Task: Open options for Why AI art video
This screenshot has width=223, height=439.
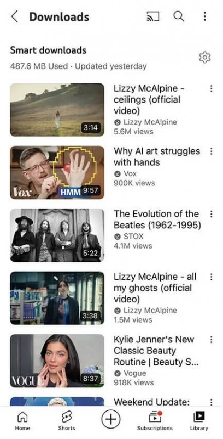Action: click(211, 151)
